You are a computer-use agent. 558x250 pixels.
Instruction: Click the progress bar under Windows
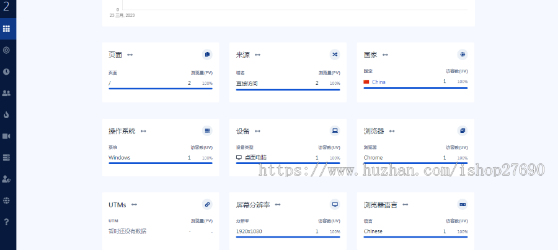[161, 163]
